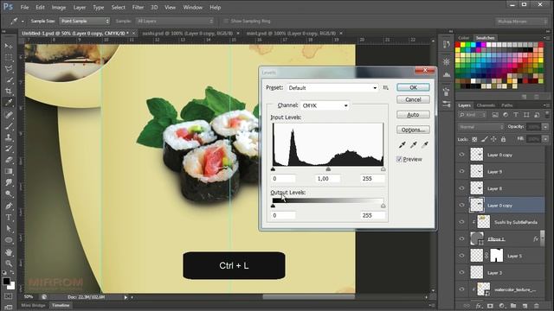Hide Layer 3 with its eye icon
554x311 pixels.
(x=461, y=273)
